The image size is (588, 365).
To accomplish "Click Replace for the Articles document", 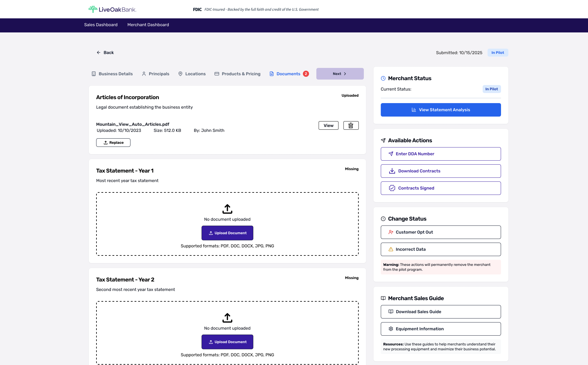I will 113,143.
